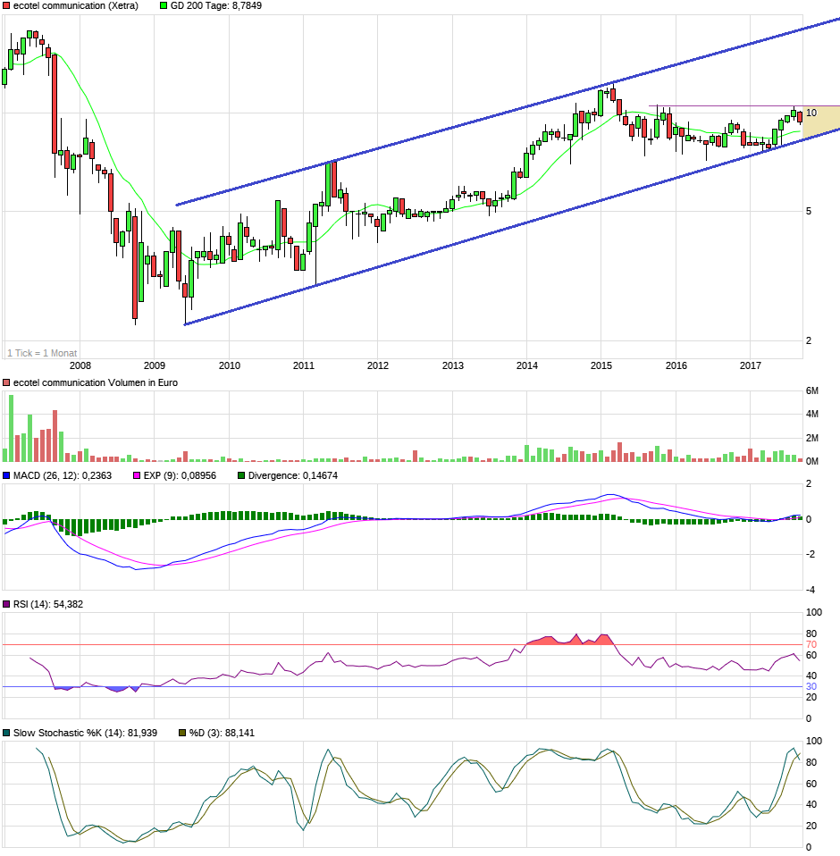Click the dark green Divergence legend swatch
This screenshot has height=856, width=840.
coord(241,475)
